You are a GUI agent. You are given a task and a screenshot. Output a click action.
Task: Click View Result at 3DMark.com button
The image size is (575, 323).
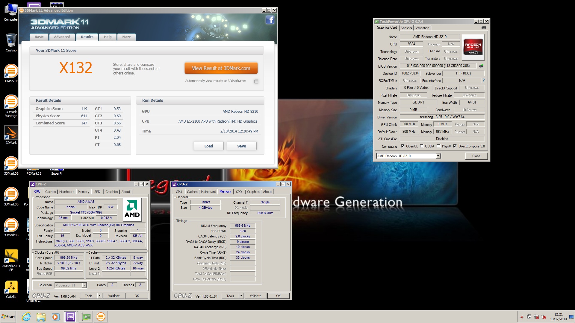[x=221, y=68]
